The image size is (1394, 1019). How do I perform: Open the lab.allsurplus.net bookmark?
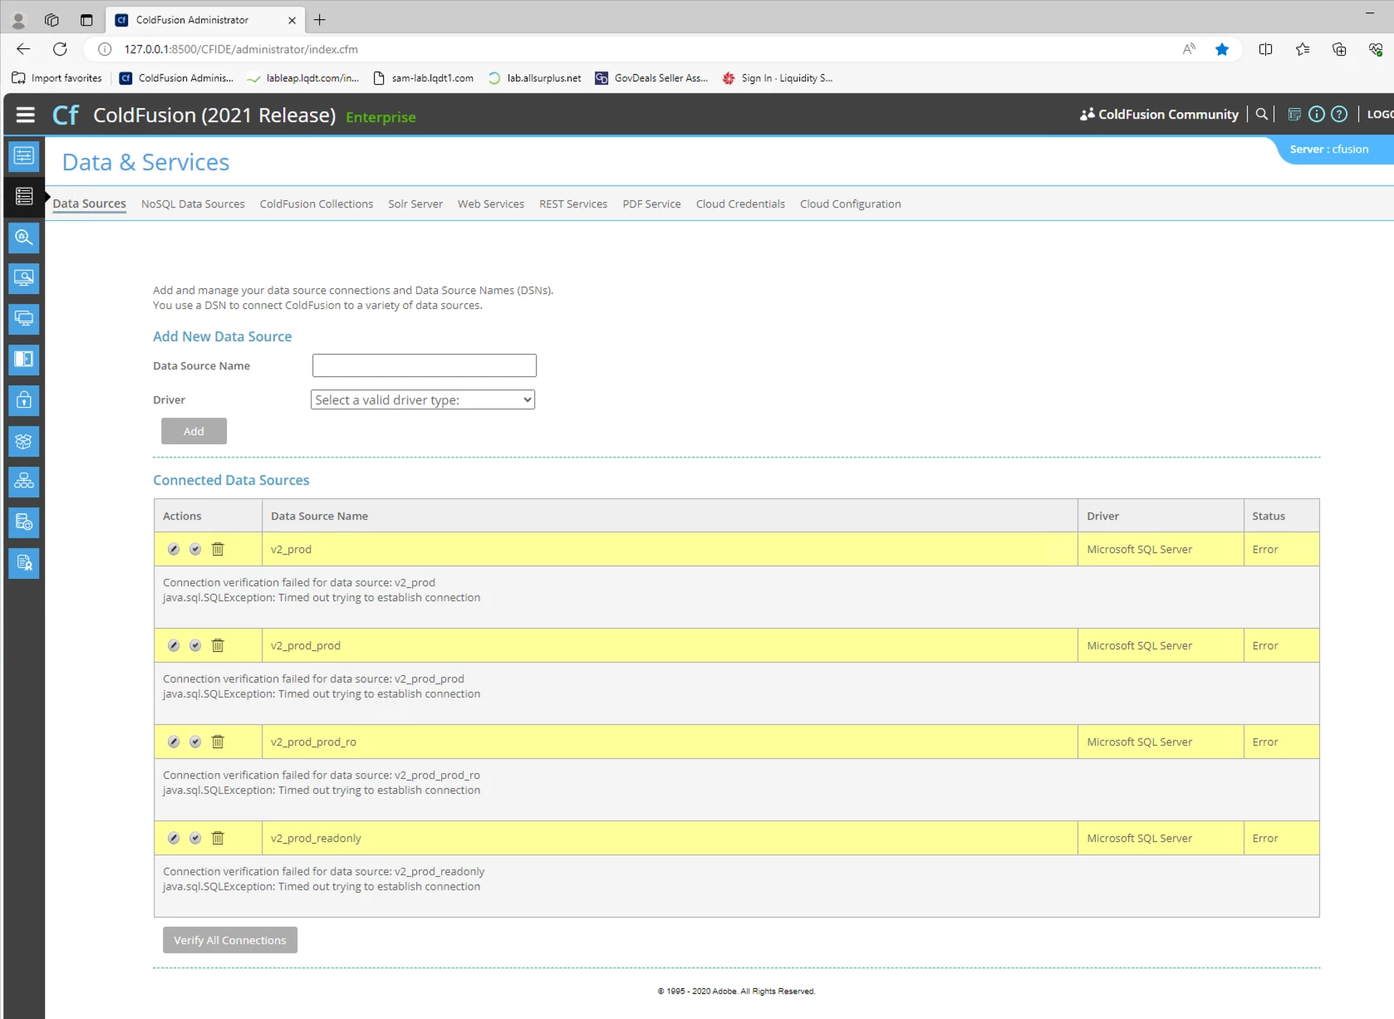click(x=534, y=78)
